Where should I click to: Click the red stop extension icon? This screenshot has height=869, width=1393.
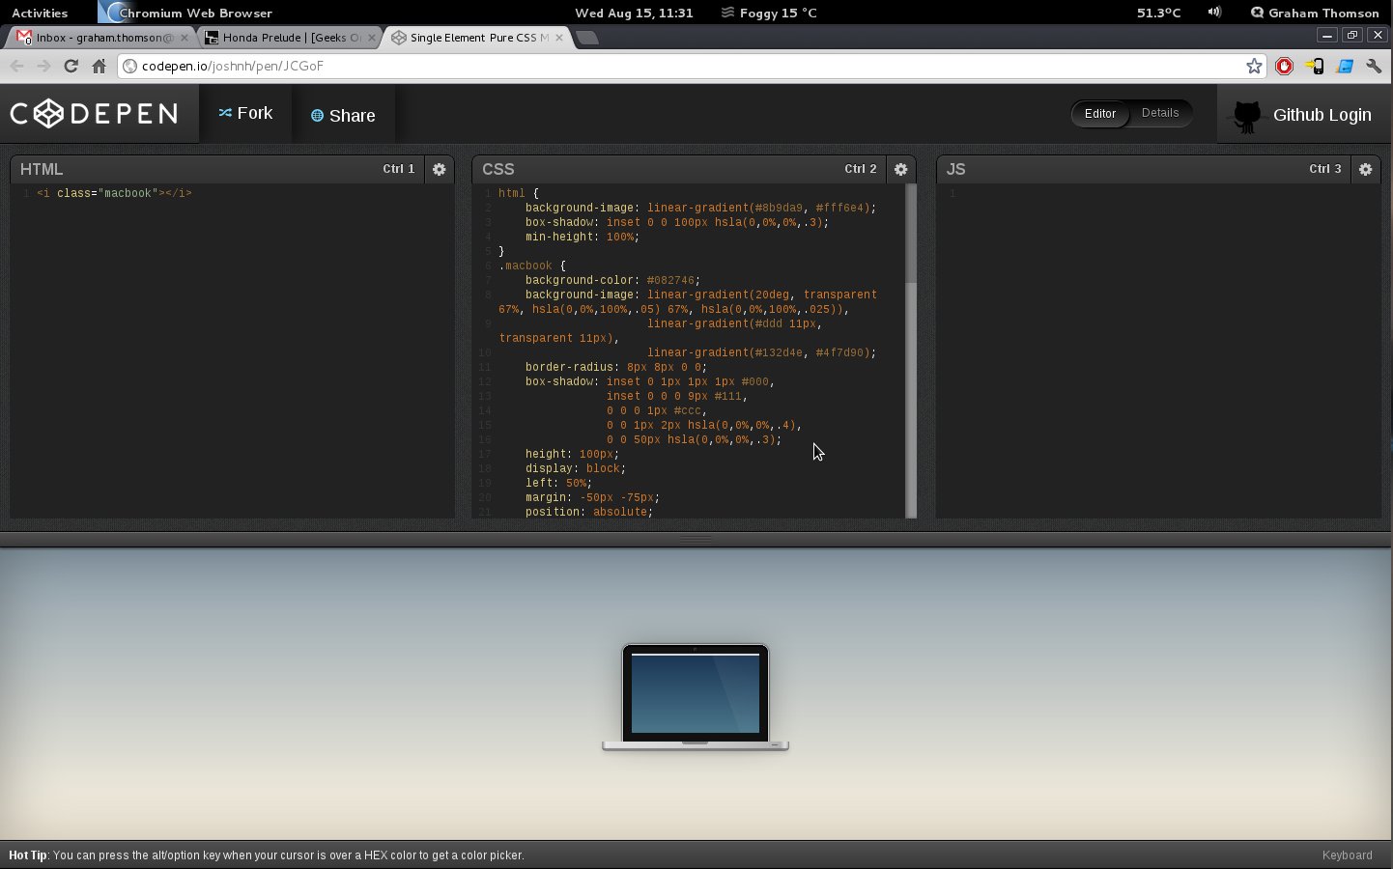1284,66
